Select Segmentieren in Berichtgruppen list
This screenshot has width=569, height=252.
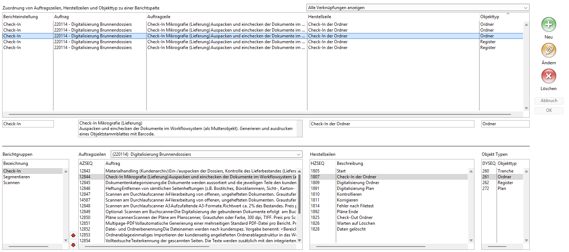click(17, 177)
